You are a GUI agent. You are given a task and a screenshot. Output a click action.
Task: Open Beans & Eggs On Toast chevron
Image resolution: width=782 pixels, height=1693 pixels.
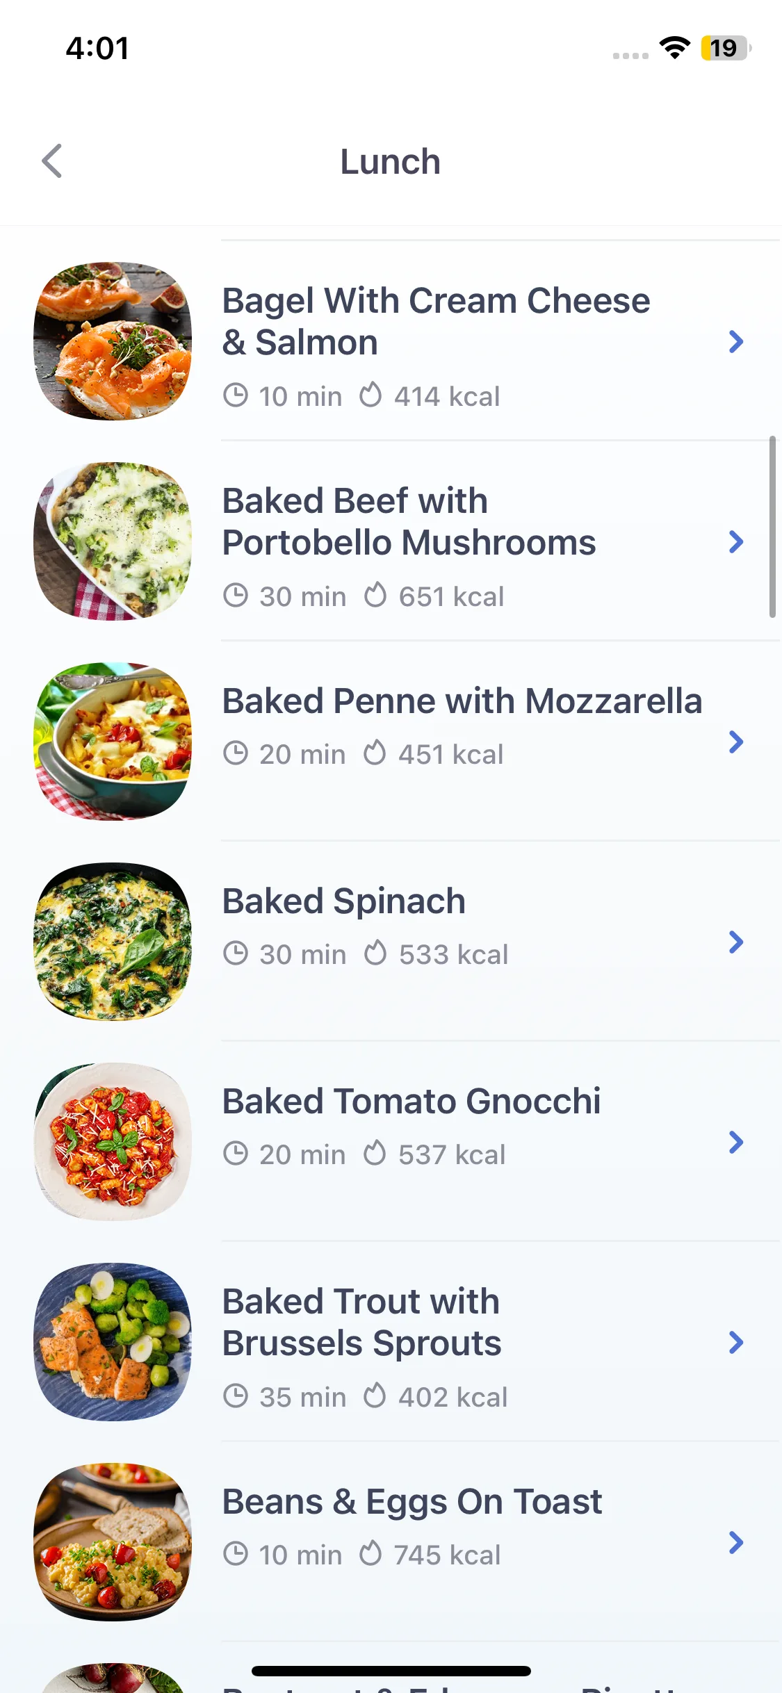(x=736, y=1542)
